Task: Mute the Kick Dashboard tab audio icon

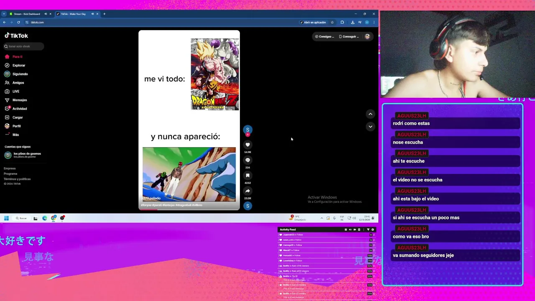Action: [46, 14]
